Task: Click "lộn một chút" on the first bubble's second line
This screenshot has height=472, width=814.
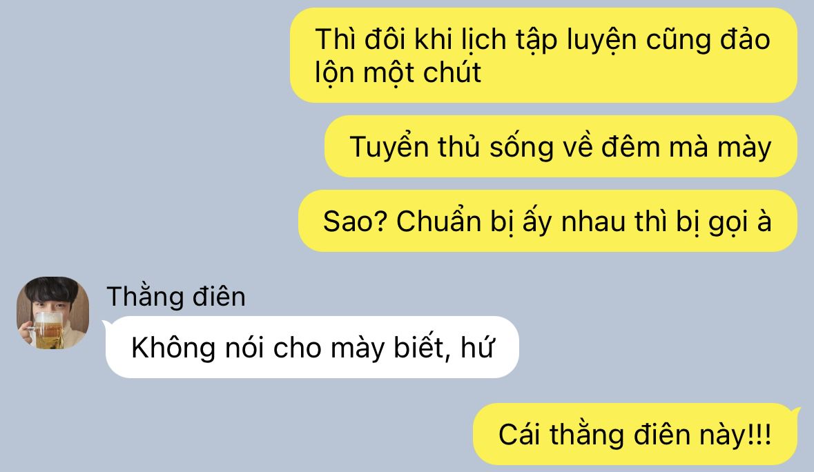Action: 398,72
